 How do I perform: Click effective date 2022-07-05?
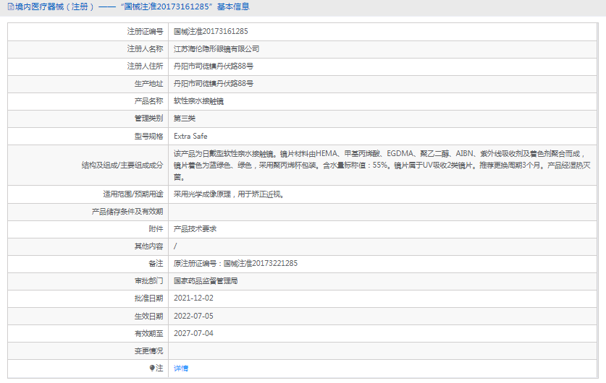[193, 317]
